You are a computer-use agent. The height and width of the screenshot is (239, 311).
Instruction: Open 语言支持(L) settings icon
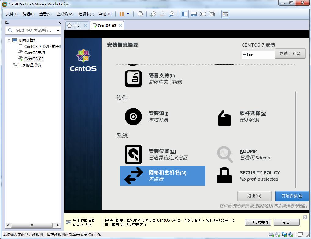[x=133, y=79]
